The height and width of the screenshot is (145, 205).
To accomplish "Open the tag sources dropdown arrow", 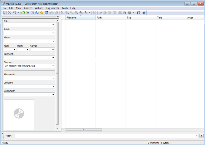I will coord(133,13).
